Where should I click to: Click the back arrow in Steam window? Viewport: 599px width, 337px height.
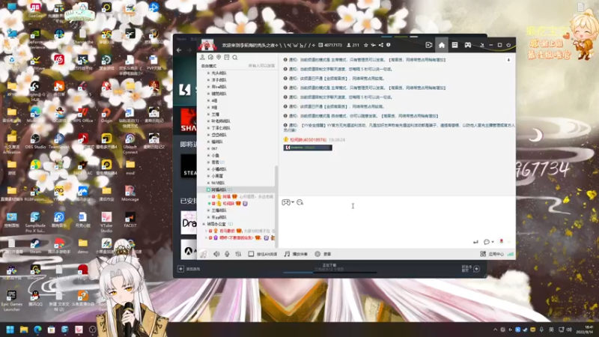click(179, 50)
